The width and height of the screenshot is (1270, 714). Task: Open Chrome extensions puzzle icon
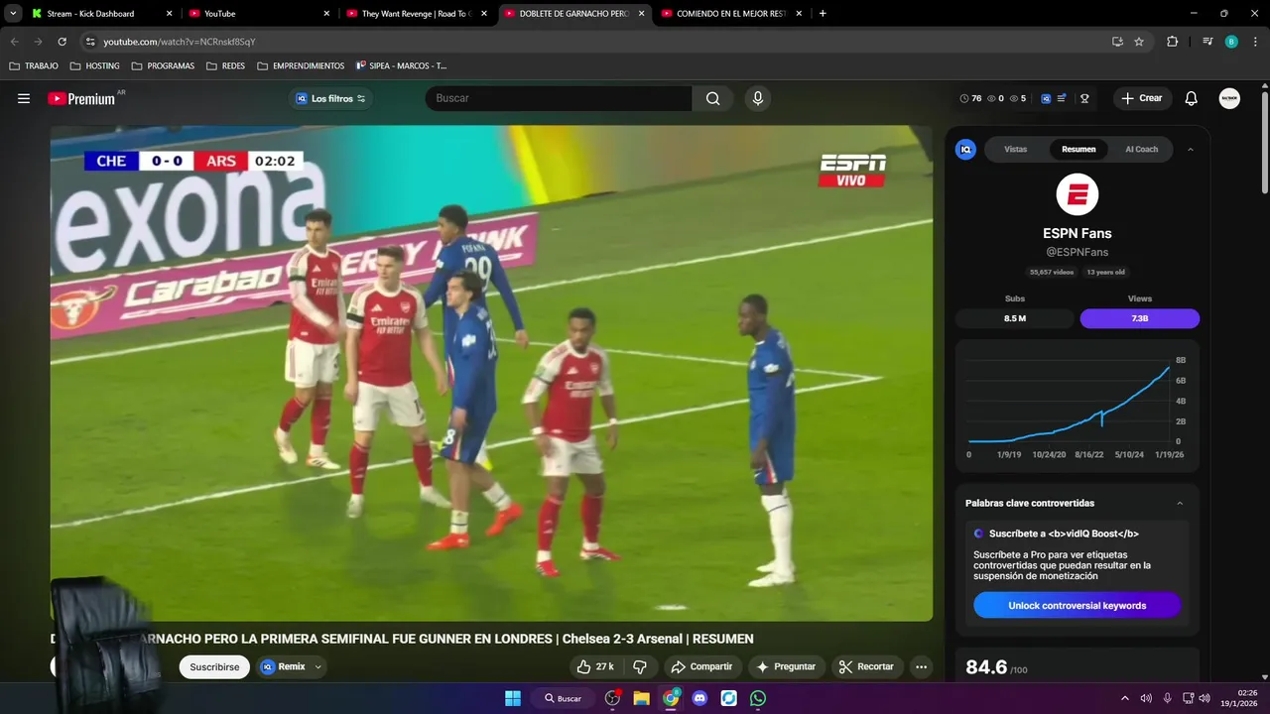(x=1173, y=42)
